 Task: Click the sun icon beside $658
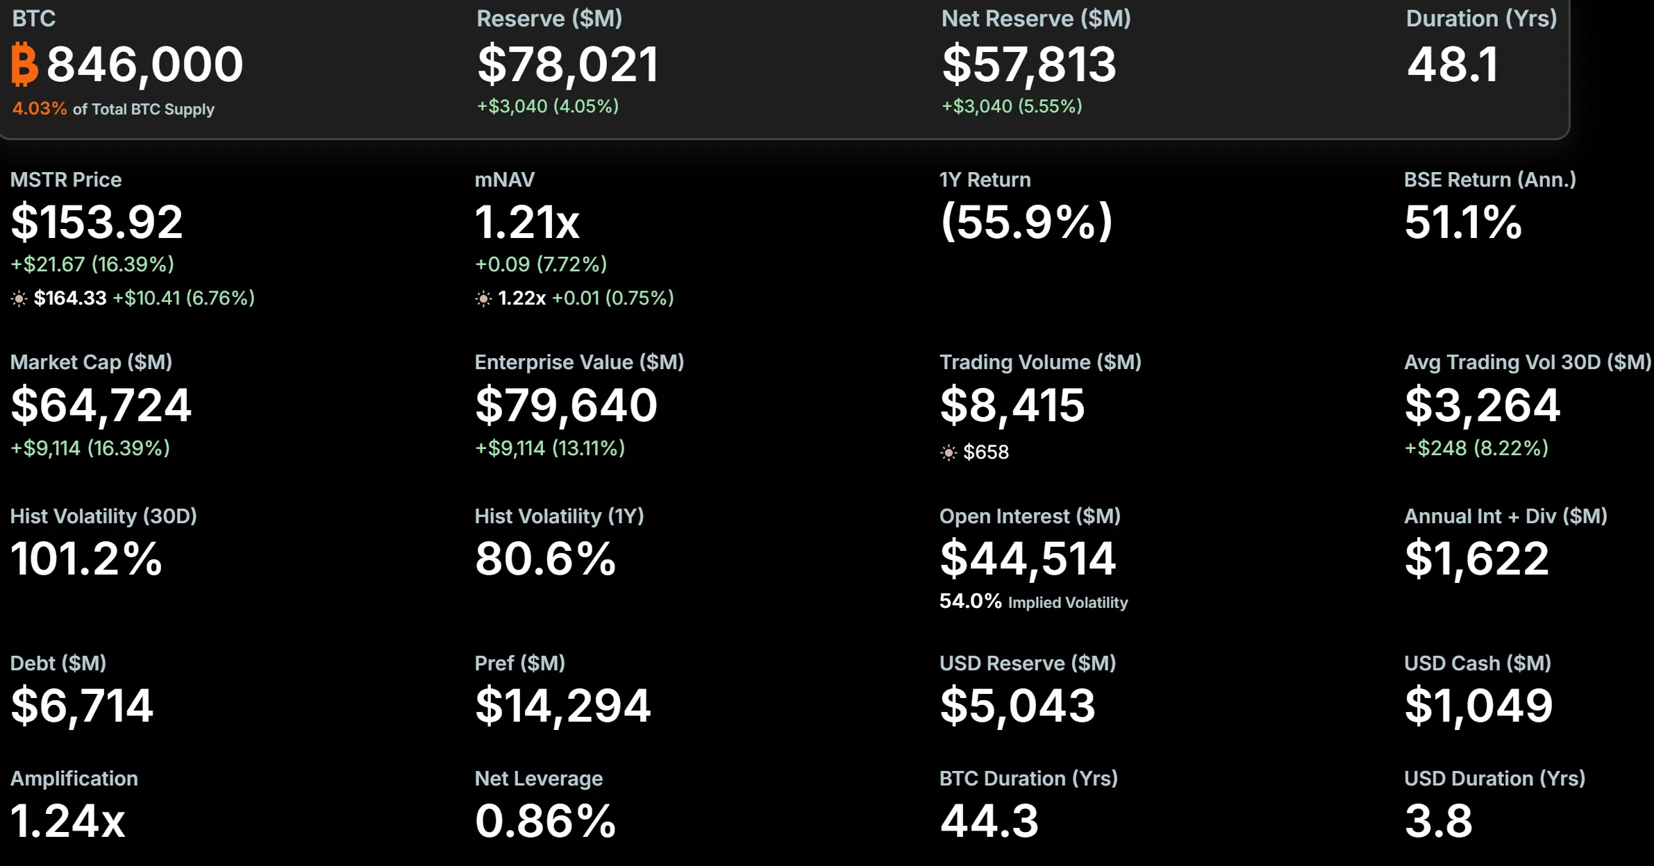point(949,453)
